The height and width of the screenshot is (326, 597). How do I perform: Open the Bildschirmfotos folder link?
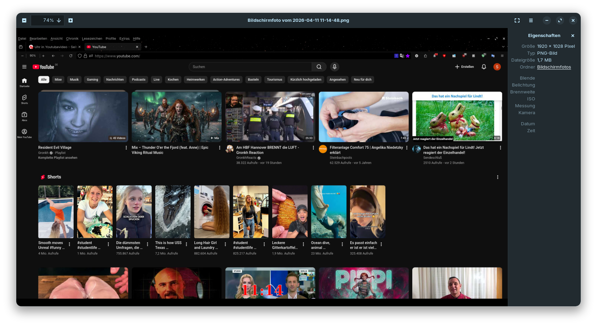coord(554,67)
